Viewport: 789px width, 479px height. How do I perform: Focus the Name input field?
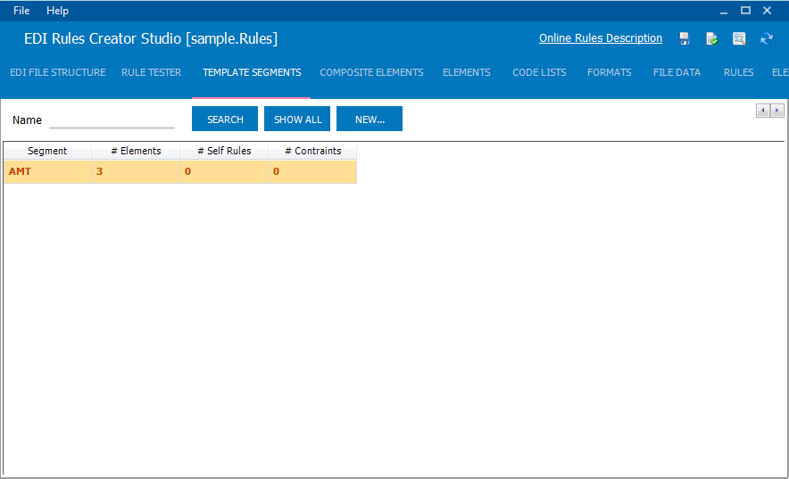112,120
